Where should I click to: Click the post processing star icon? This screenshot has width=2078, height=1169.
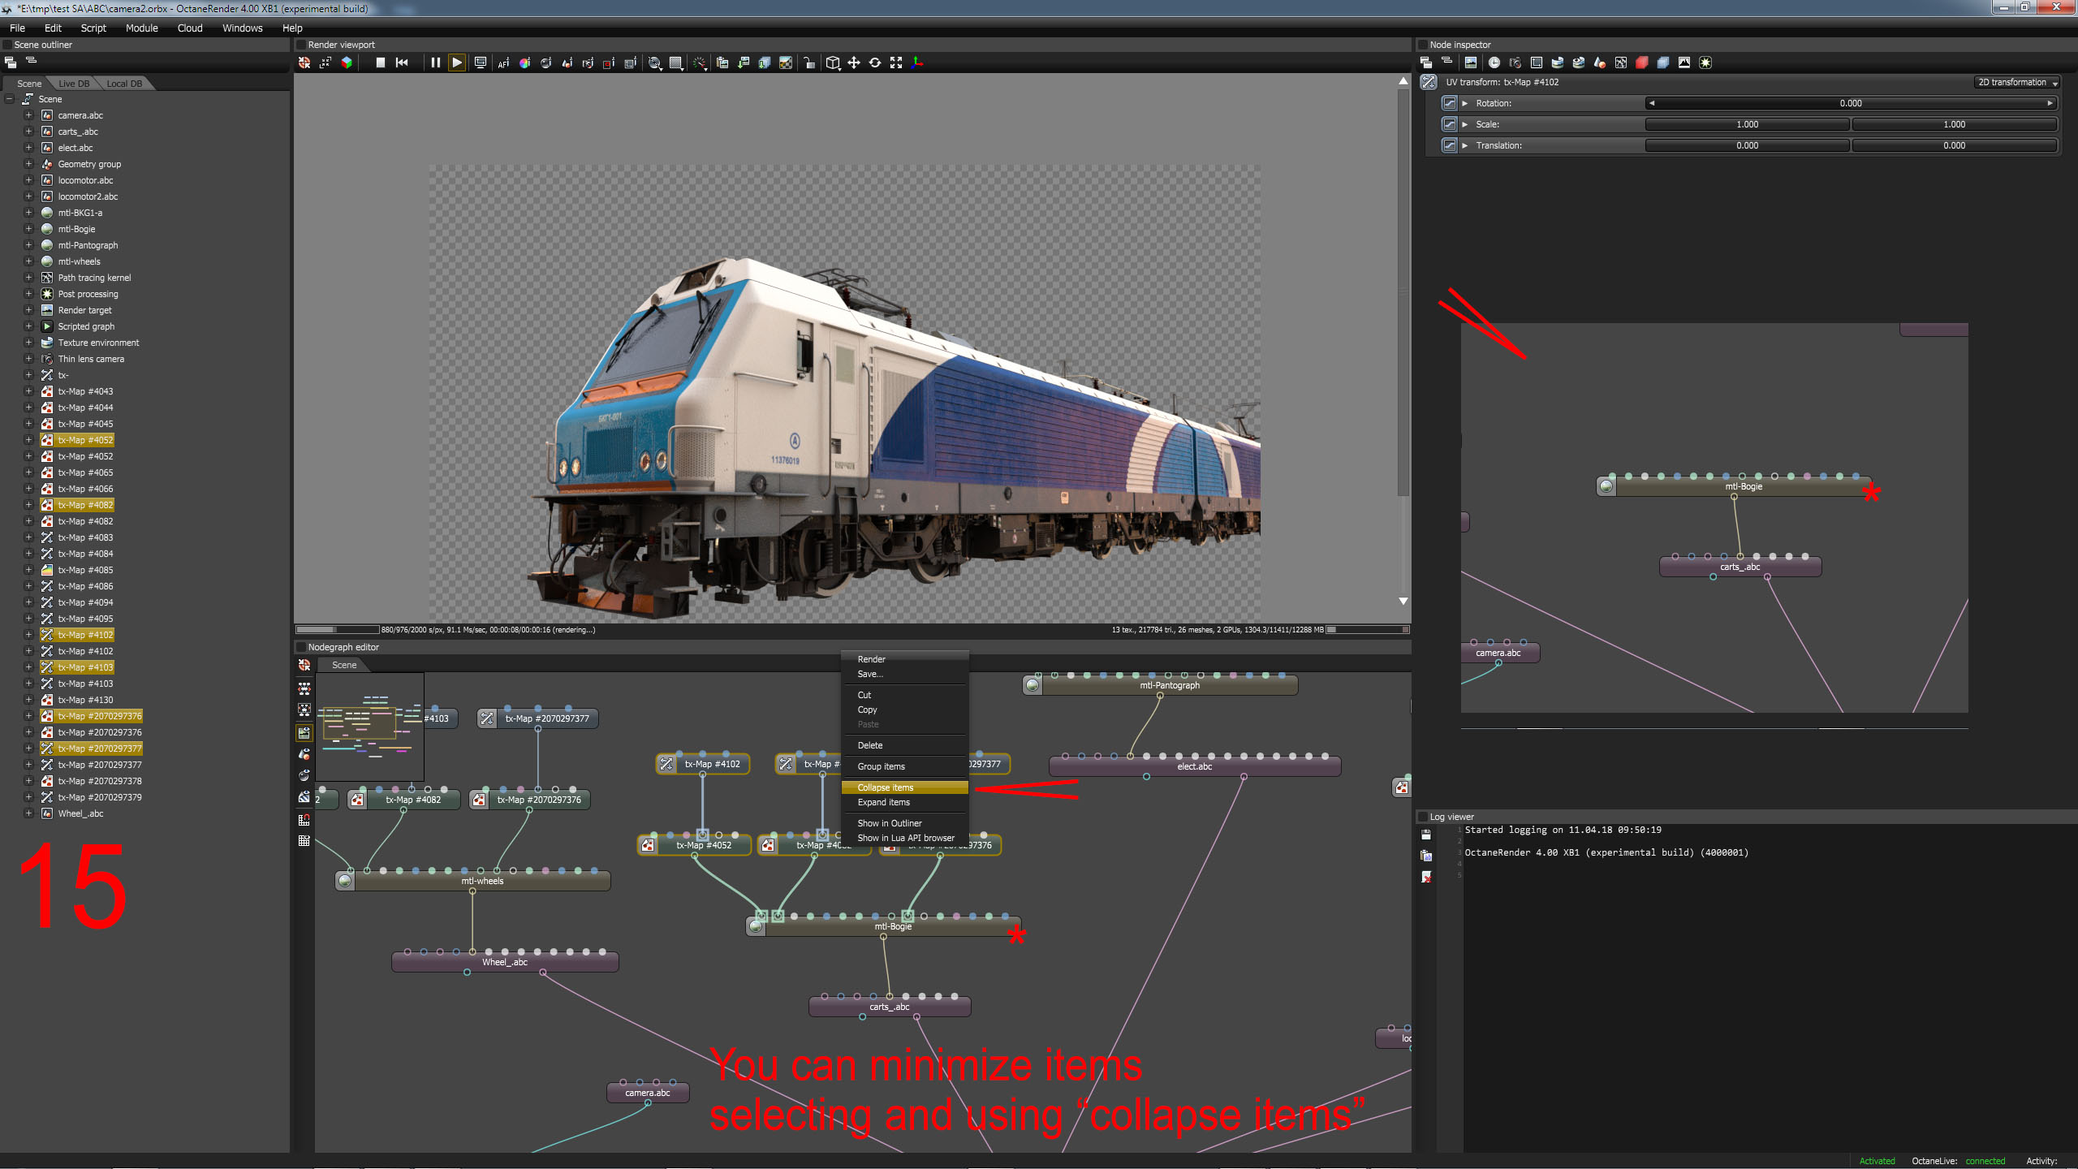tap(1705, 63)
